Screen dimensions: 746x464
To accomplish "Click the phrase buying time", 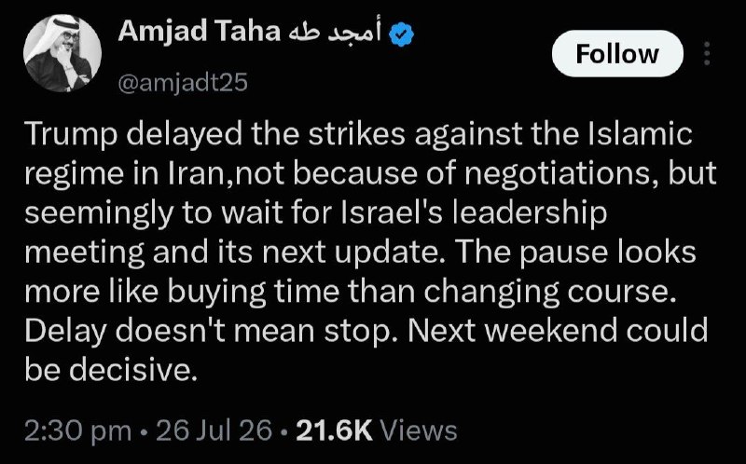I will pyautogui.click(x=253, y=293).
